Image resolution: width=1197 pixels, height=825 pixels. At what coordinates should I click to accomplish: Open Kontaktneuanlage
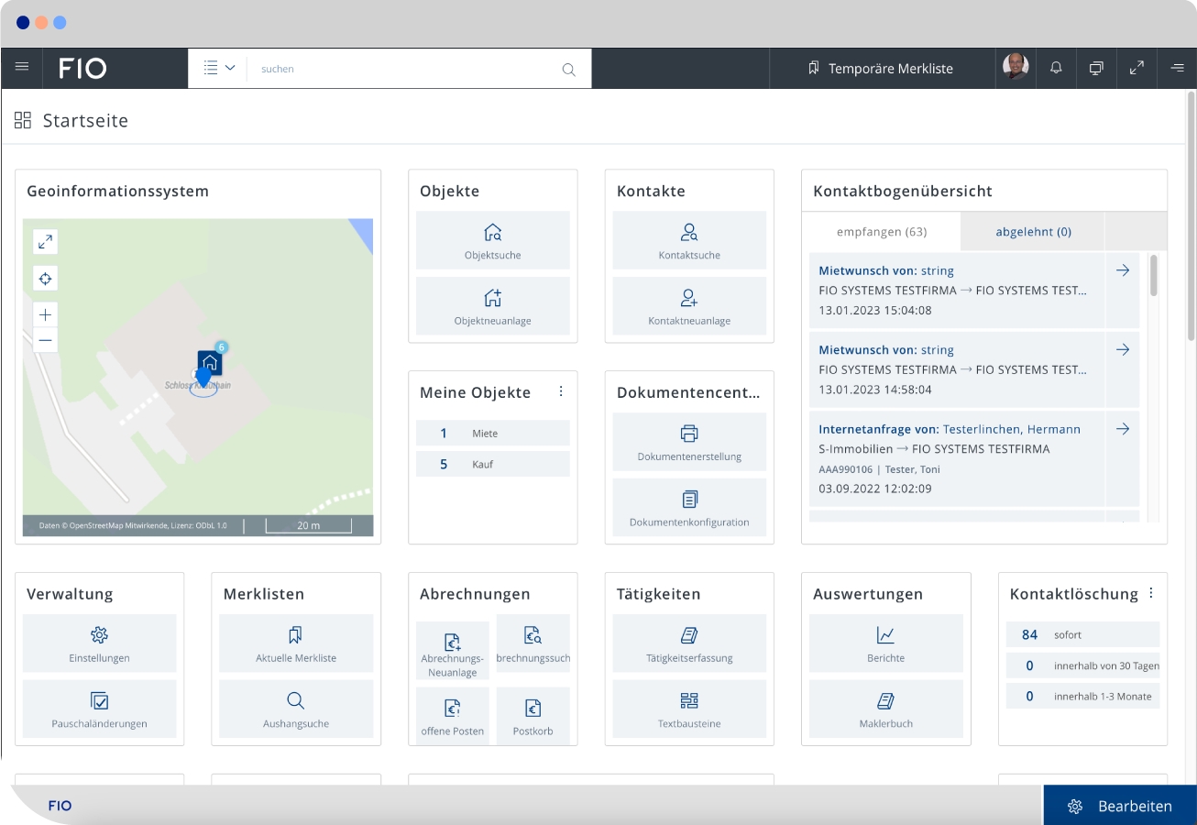[x=689, y=306]
